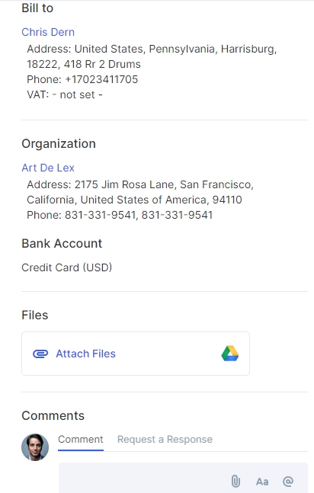Screen dimensions: 314x493
Task: Switch to Request a Response tab
Action: pos(165,439)
